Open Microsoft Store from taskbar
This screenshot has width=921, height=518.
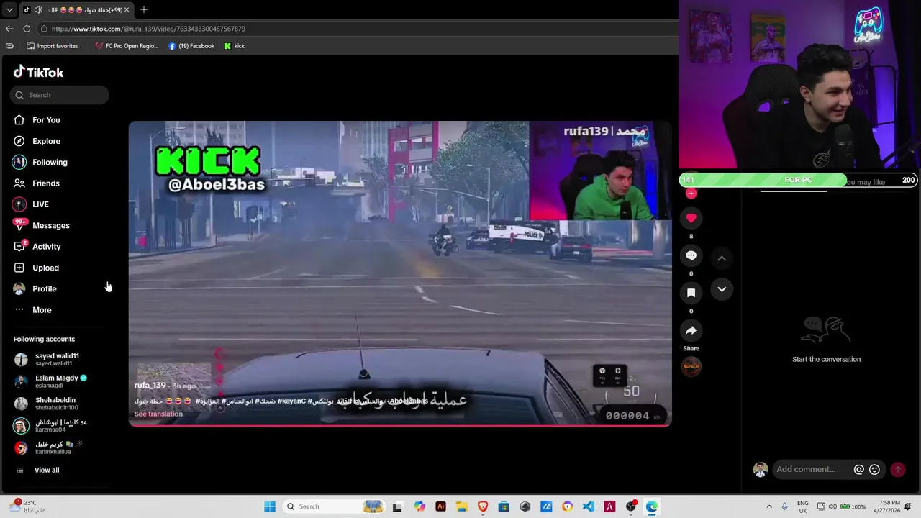[x=504, y=506]
